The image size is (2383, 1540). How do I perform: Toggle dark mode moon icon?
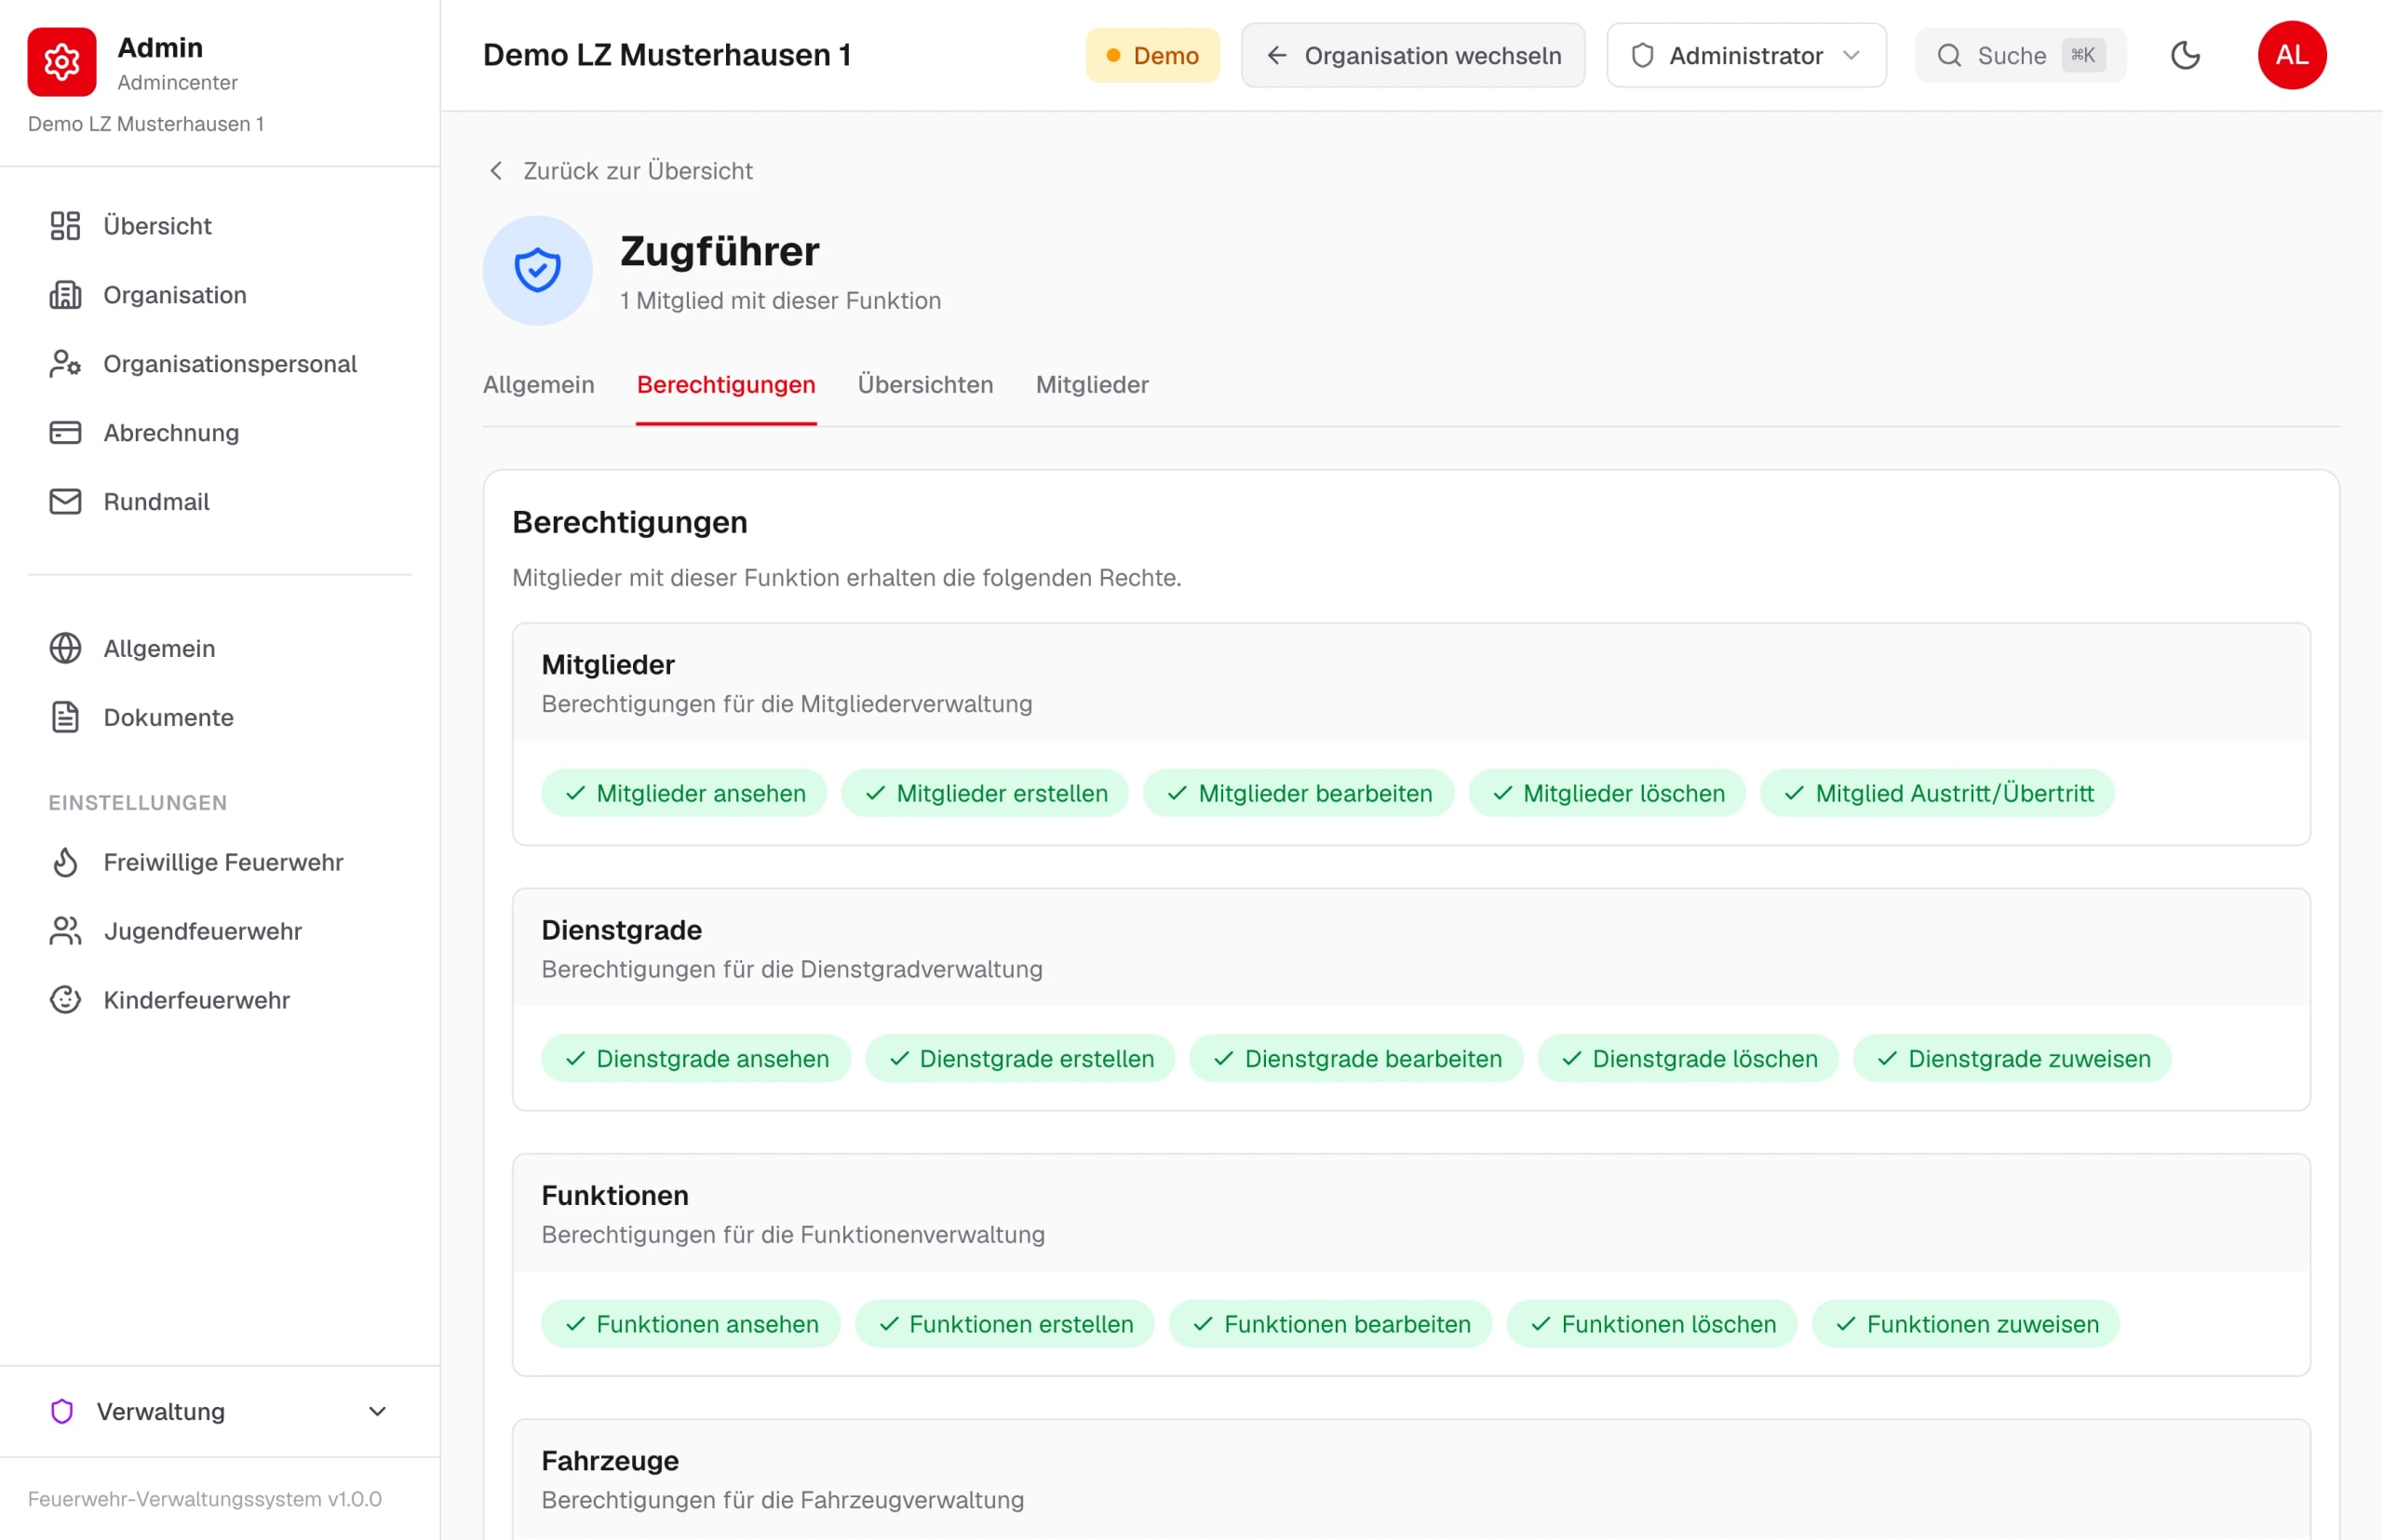tap(2186, 55)
